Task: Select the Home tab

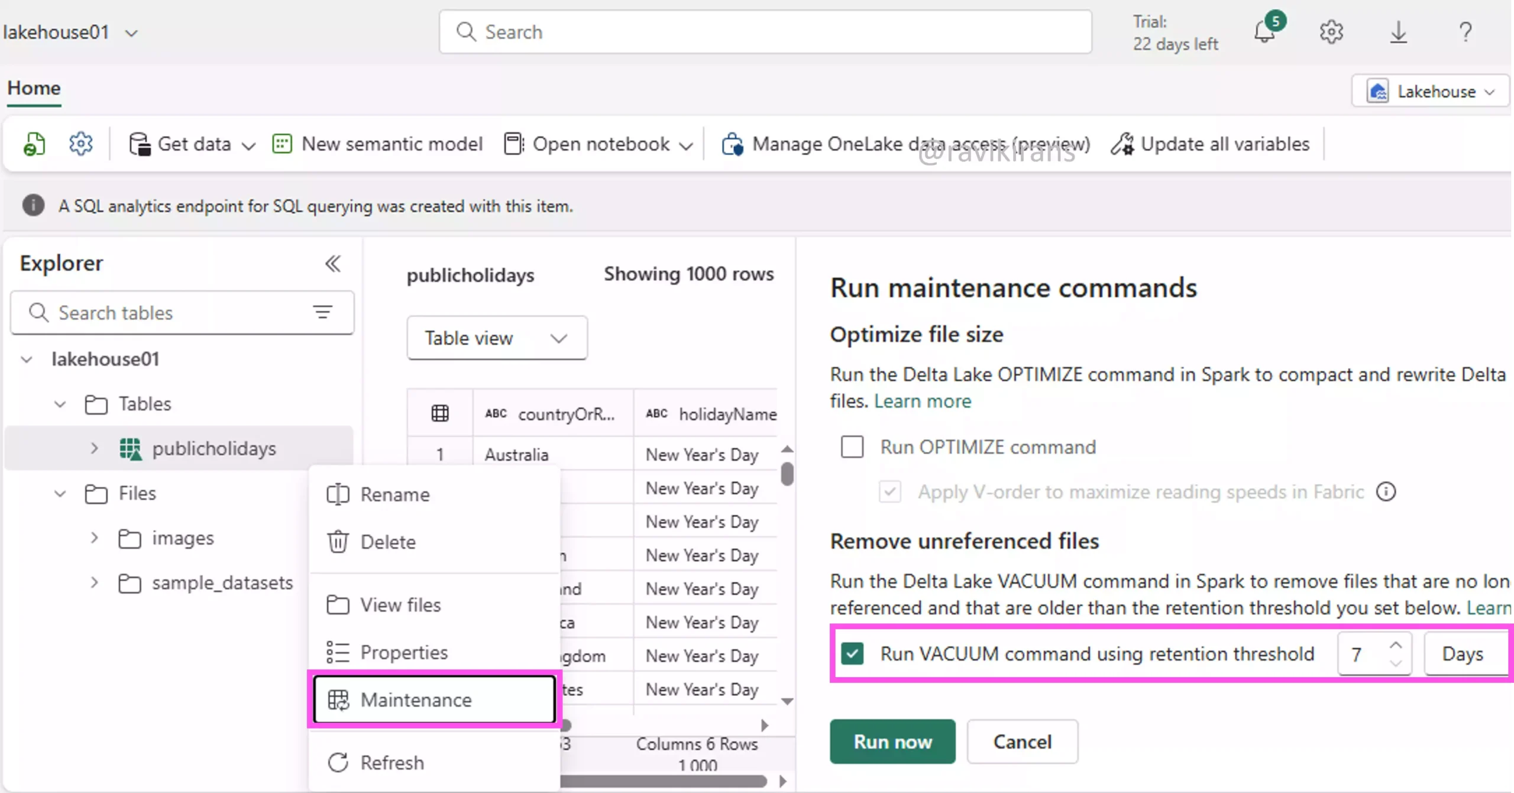Action: point(34,88)
